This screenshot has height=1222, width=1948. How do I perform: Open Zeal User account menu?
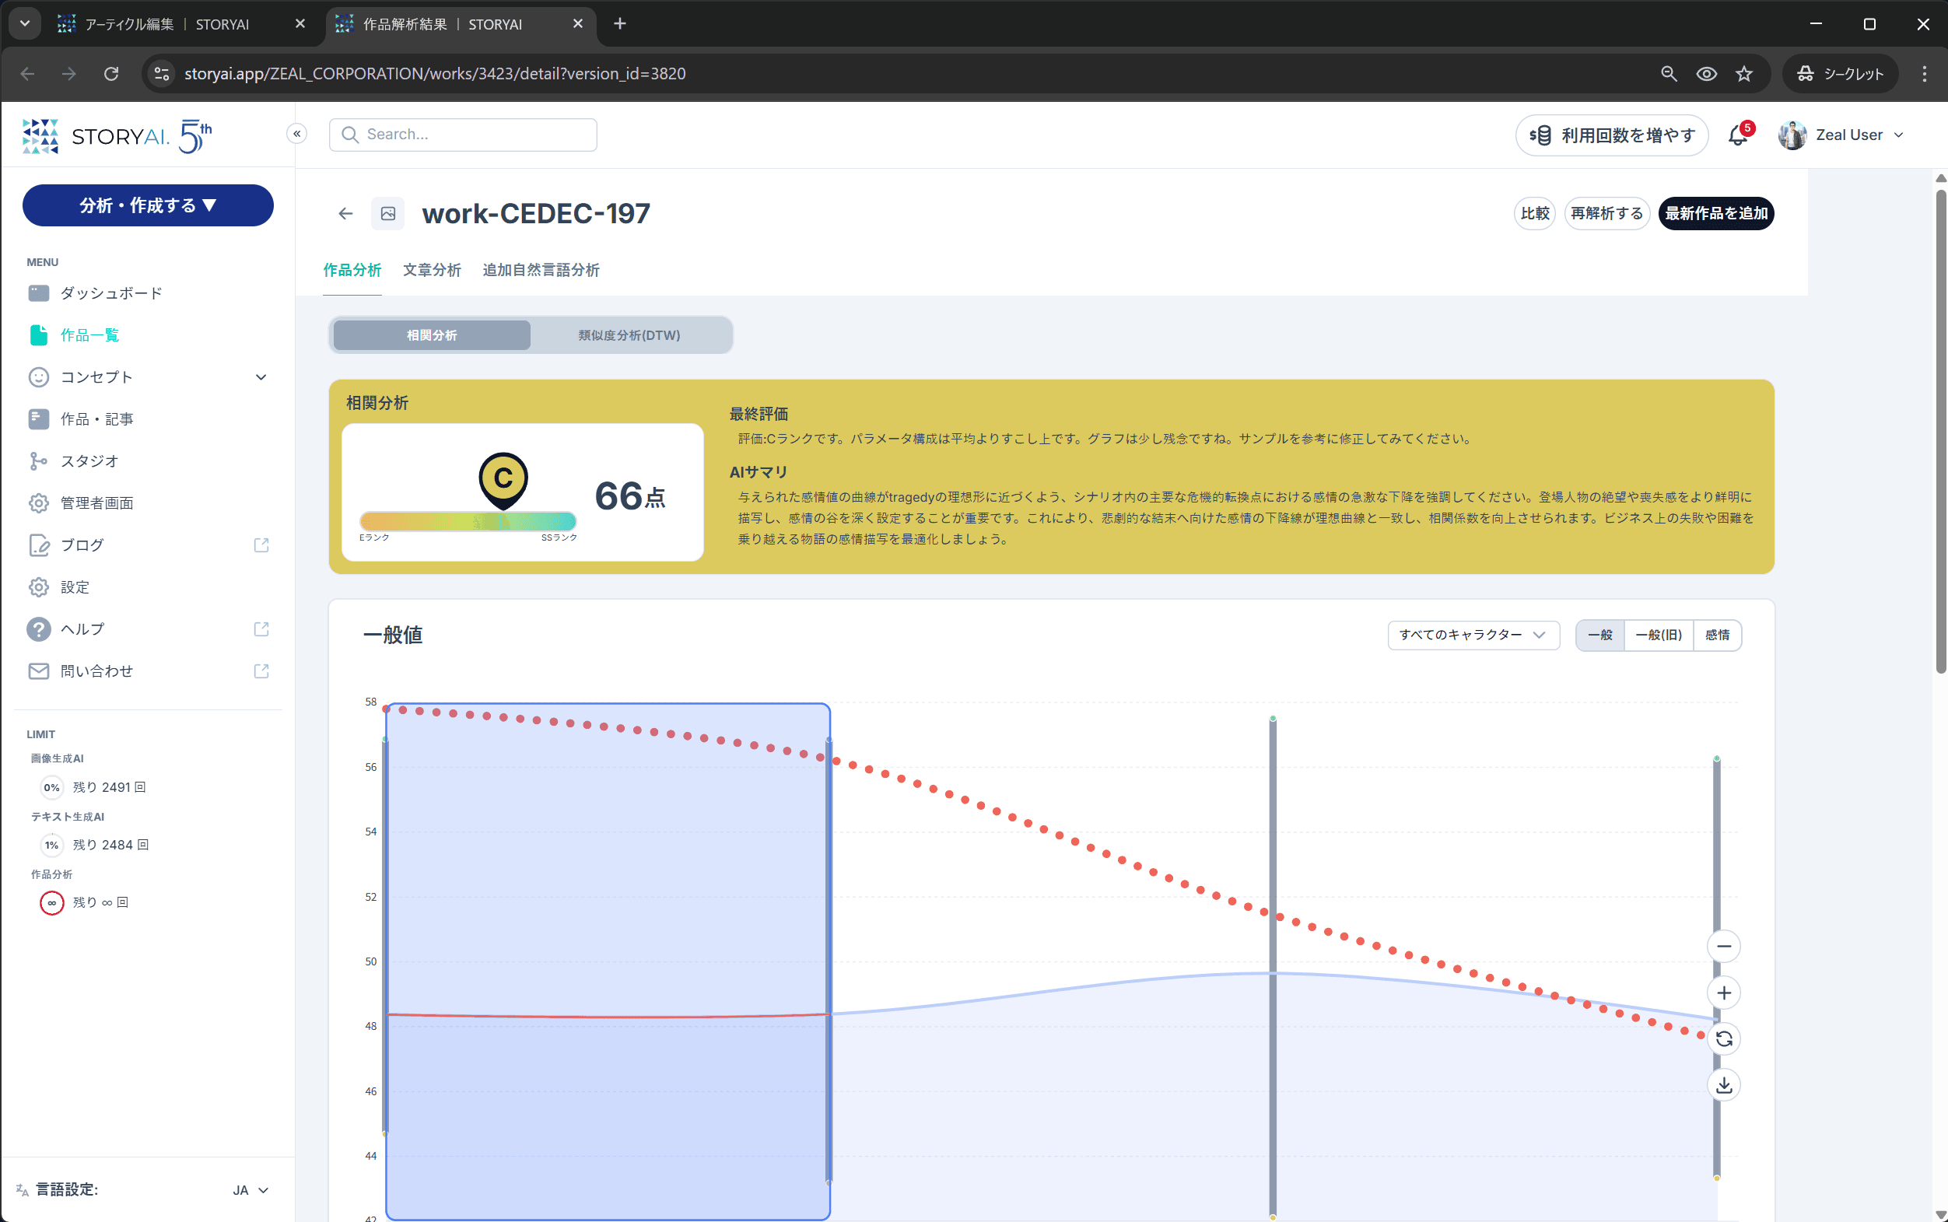tap(1841, 135)
